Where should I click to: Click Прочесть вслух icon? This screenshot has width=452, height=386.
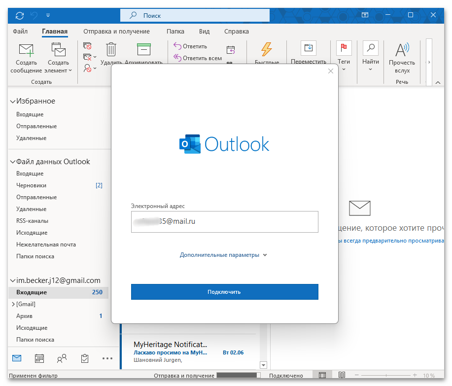pyautogui.click(x=402, y=50)
